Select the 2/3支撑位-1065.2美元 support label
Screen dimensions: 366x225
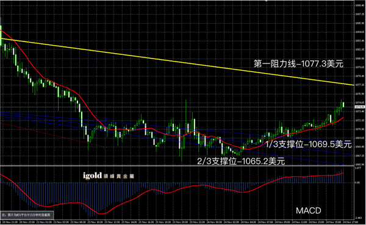(x=241, y=161)
